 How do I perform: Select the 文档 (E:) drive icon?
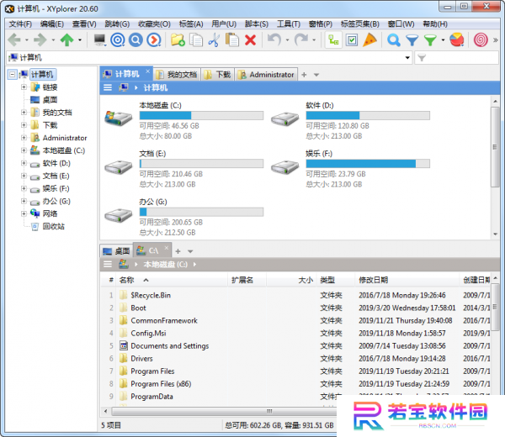point(119,166)
